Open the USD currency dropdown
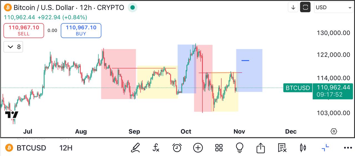Image resolution: width=355 pixels, height=156 pixels. (x=333, y=8)
